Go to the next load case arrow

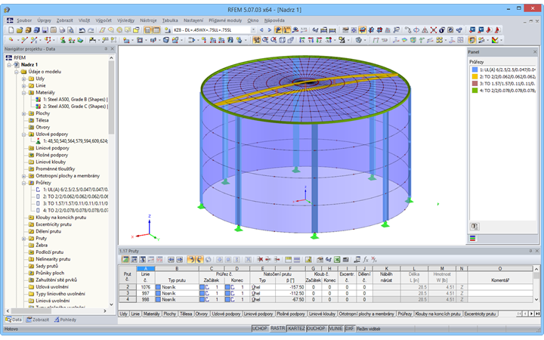coord(269,30)
